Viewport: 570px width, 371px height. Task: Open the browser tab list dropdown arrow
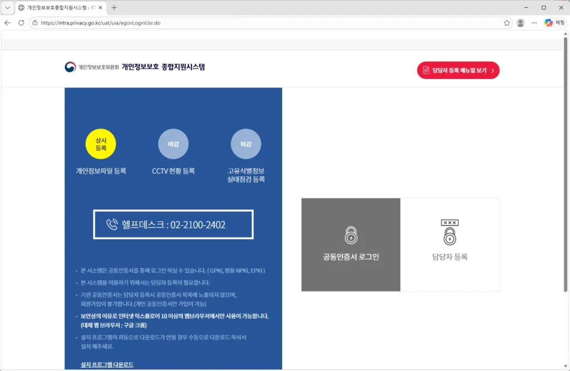pyautogui.click(x=7, y=8)
